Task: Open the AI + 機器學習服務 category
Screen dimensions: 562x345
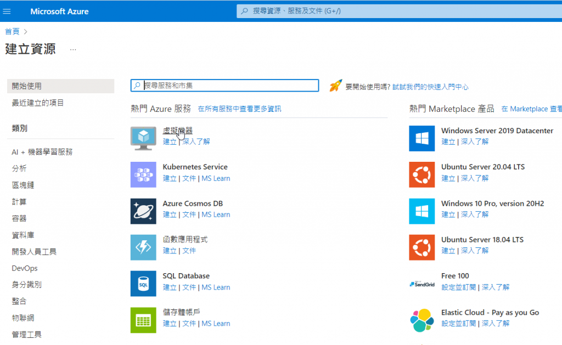Action: tap(42, 152)
